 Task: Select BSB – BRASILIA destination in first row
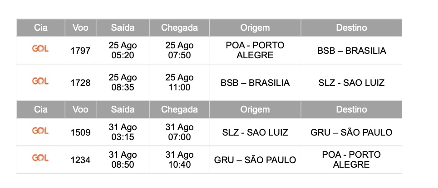351,51
